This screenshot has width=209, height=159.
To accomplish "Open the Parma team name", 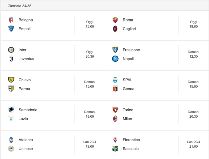I will (24, 89).
